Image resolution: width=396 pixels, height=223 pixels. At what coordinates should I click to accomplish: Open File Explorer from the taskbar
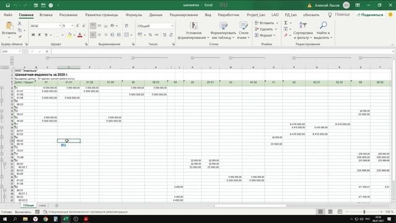tap(25, 219)
